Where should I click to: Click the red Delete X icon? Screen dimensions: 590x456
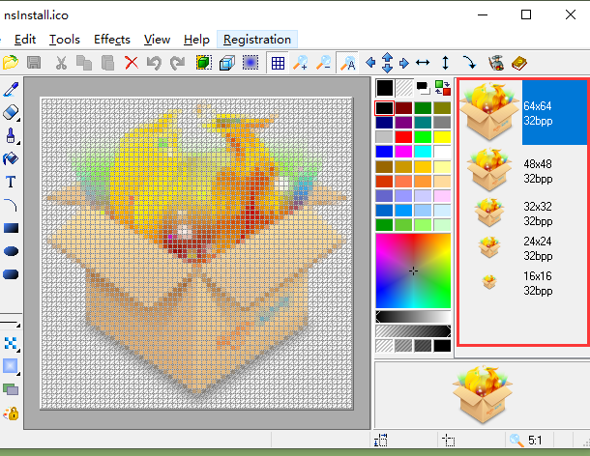[x=131, y=63]
